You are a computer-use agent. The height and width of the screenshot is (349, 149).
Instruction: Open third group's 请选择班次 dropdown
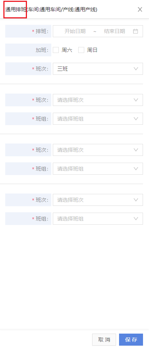tap(98, 200)
